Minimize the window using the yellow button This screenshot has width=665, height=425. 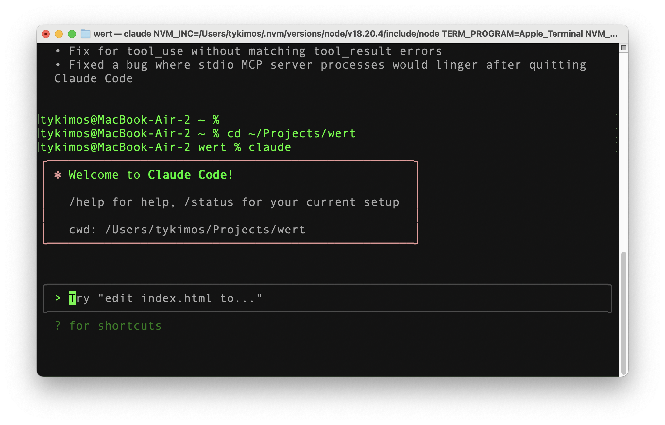pos(59,34)
